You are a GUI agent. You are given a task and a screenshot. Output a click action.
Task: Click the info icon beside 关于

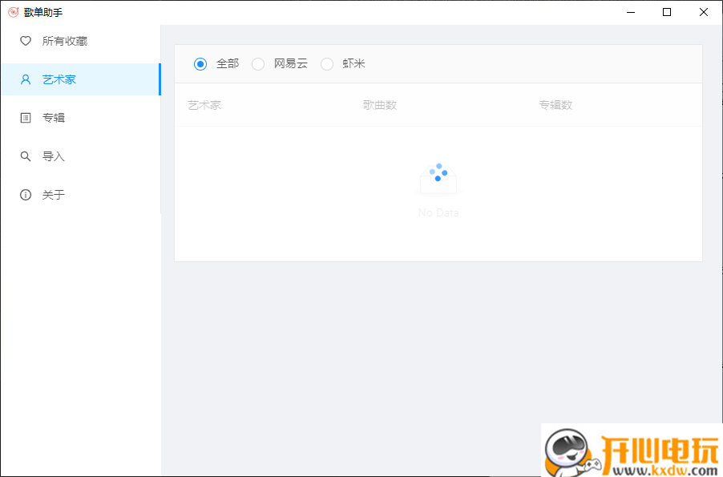[x=25, y=194]
